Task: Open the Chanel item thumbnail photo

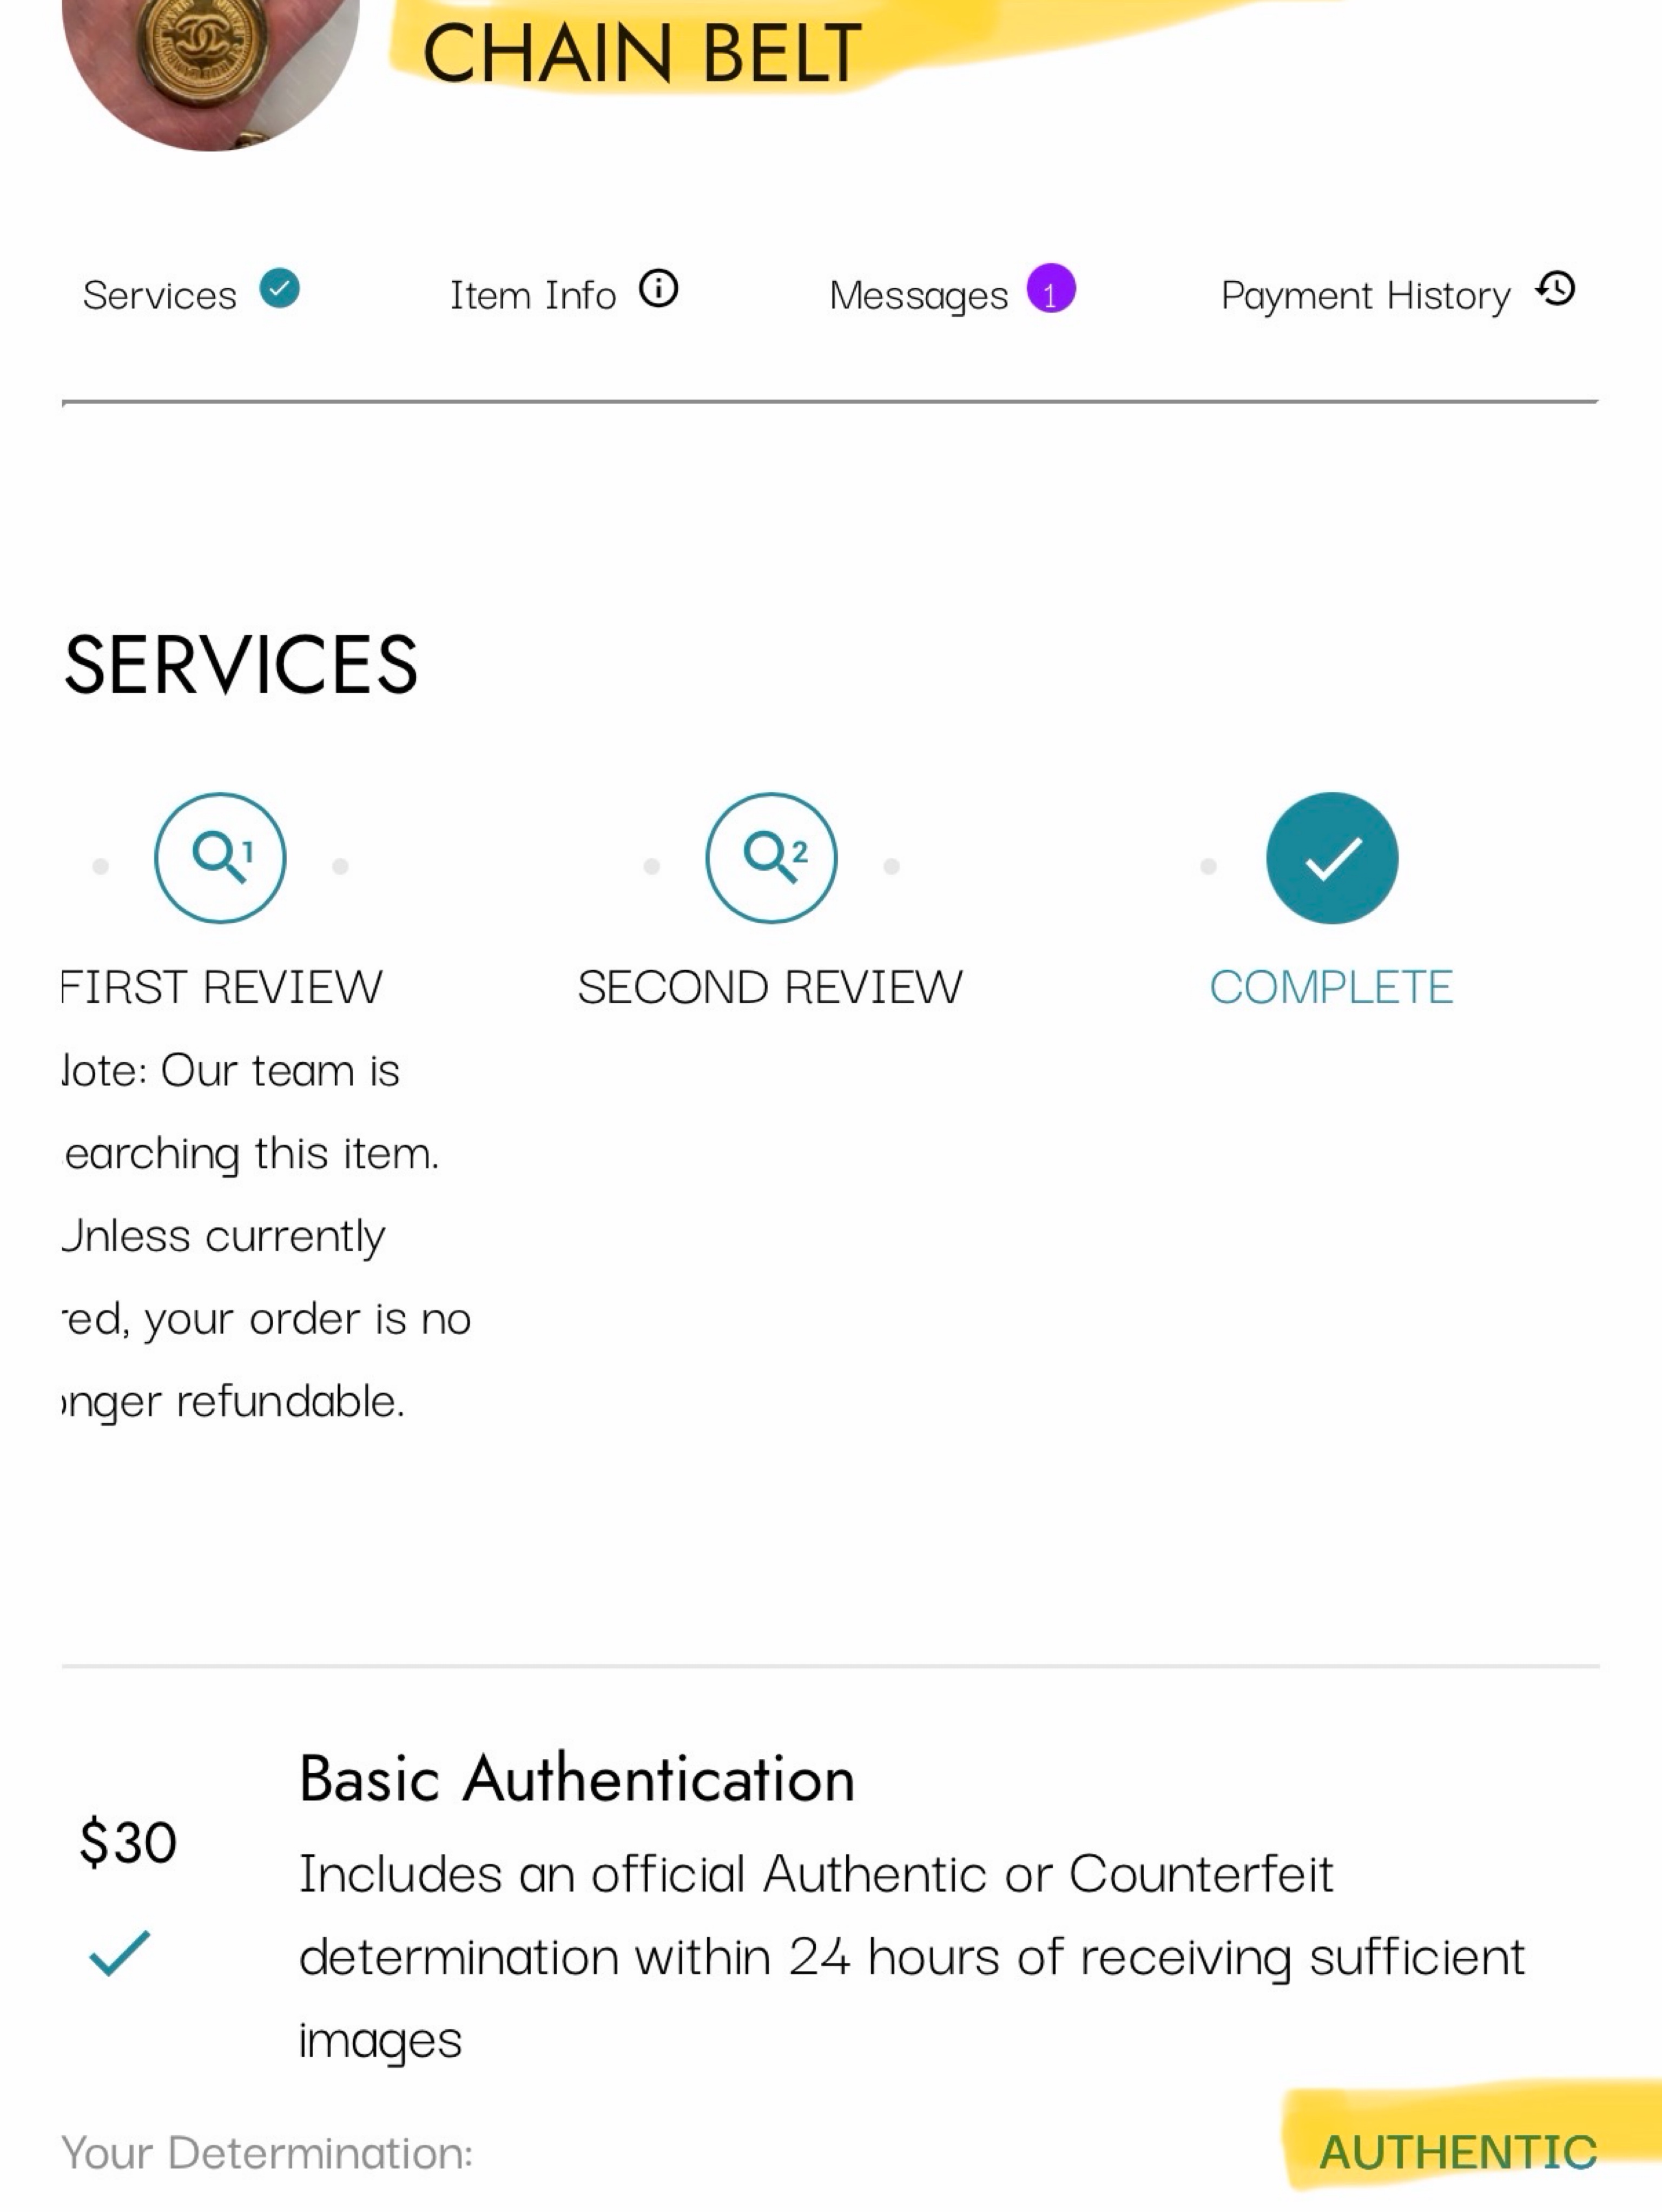Action: point(210,60)
